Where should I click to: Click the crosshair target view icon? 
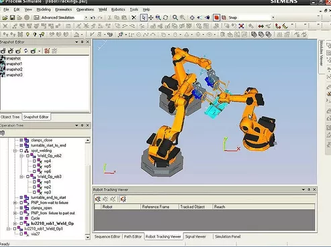(x=192, y=17)
